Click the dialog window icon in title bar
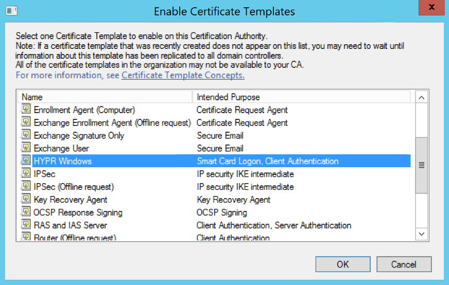The height and width of the screenshot is (285, 449). point(12,11)
